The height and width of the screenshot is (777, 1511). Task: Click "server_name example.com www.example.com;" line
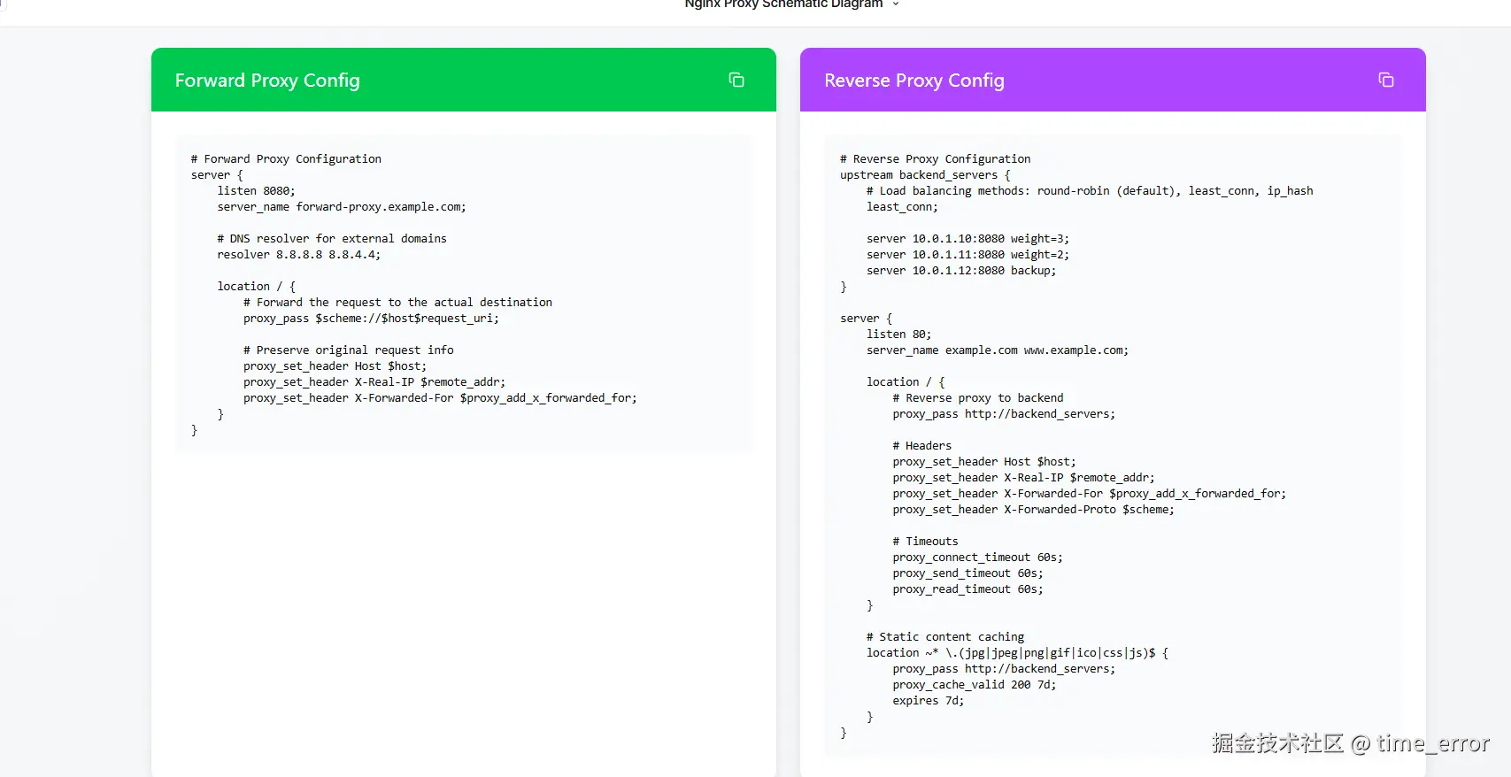[998, 350]
